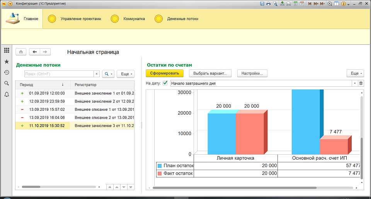The image size is (371, 199).
Task: Open Favorites star icon in sidebar
Action: pyautogui.click(x=7, y=61)
